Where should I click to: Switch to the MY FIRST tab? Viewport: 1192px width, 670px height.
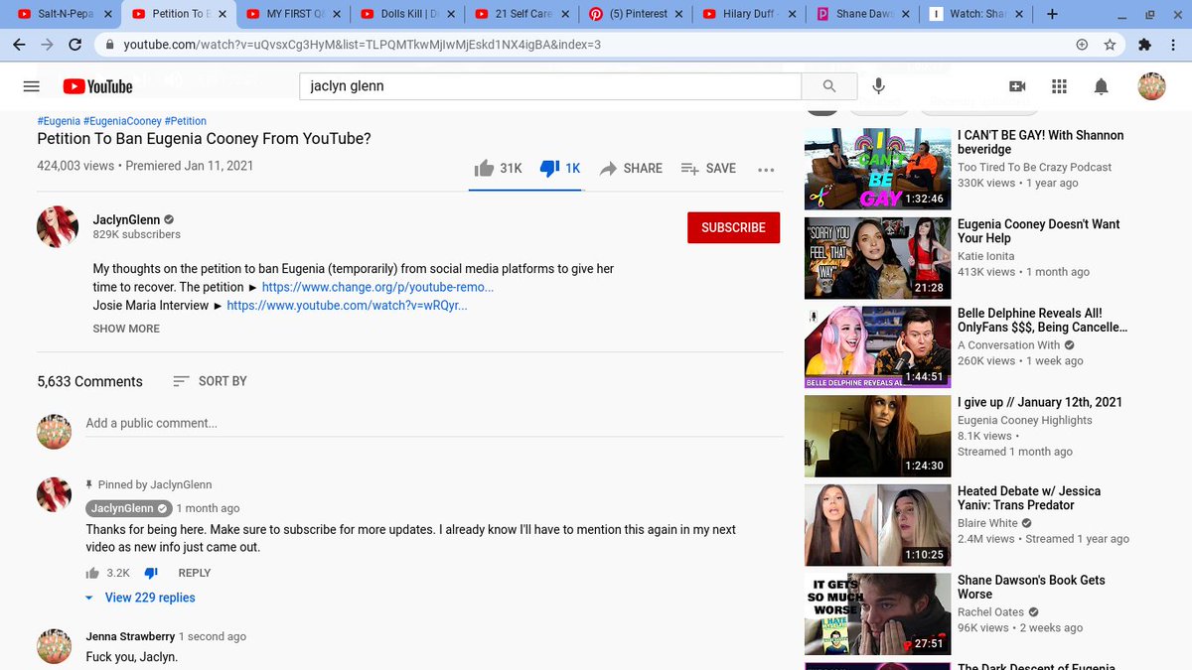(x=293, y=14)
